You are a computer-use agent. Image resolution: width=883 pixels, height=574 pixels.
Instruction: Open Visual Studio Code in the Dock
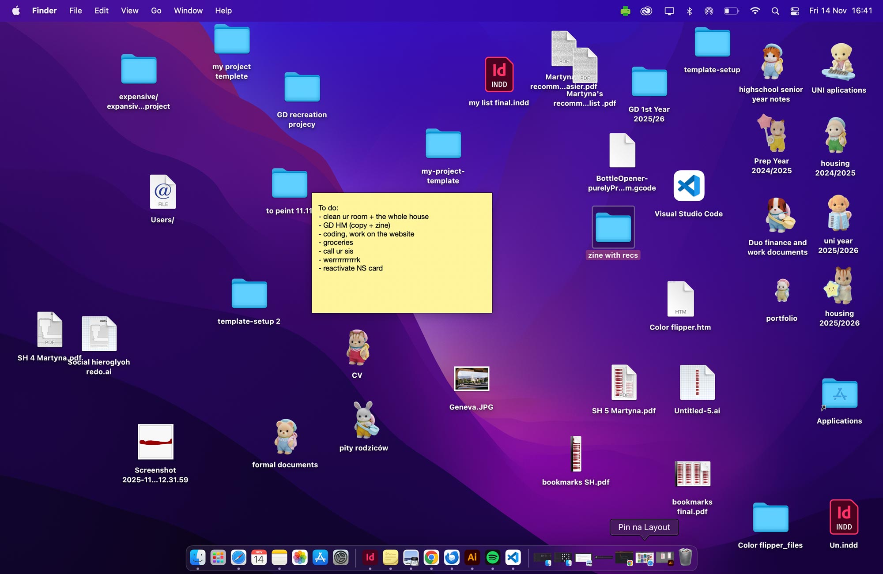coord(512,558)
